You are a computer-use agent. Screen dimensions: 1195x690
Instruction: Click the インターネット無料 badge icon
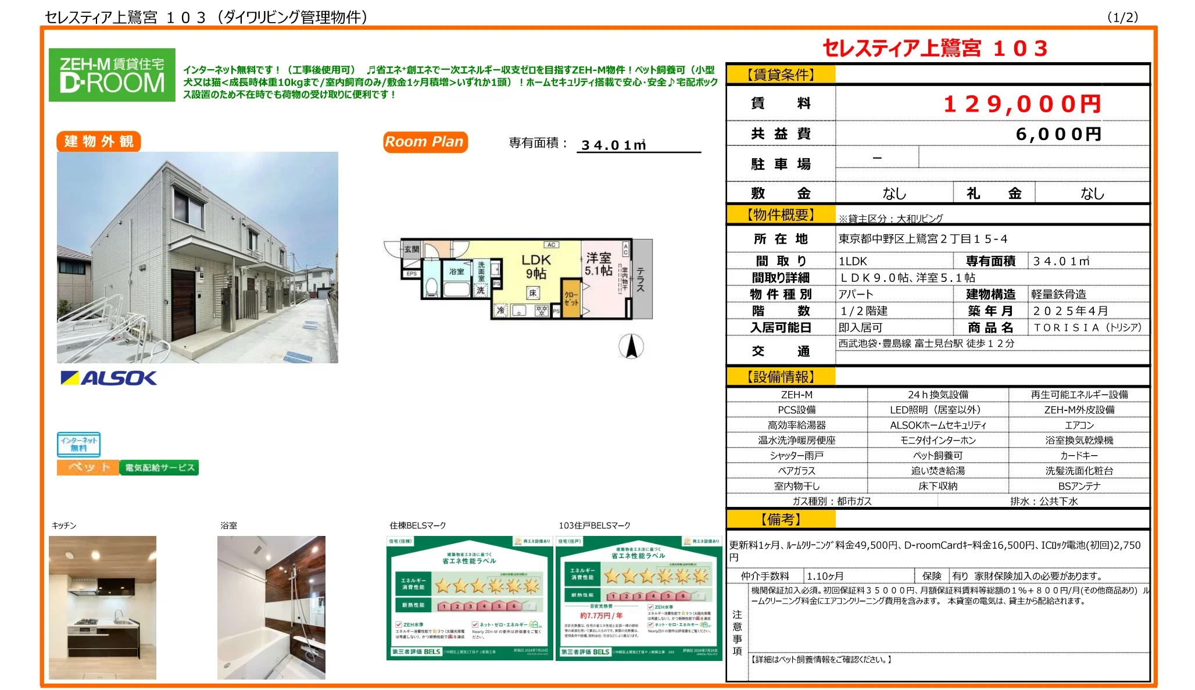click(78, 445)
